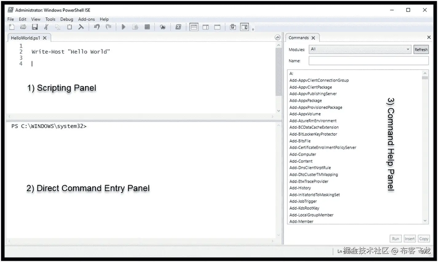Open the Help menu
The height and width of the screenshot is (262, 438).
pos(104,19)
